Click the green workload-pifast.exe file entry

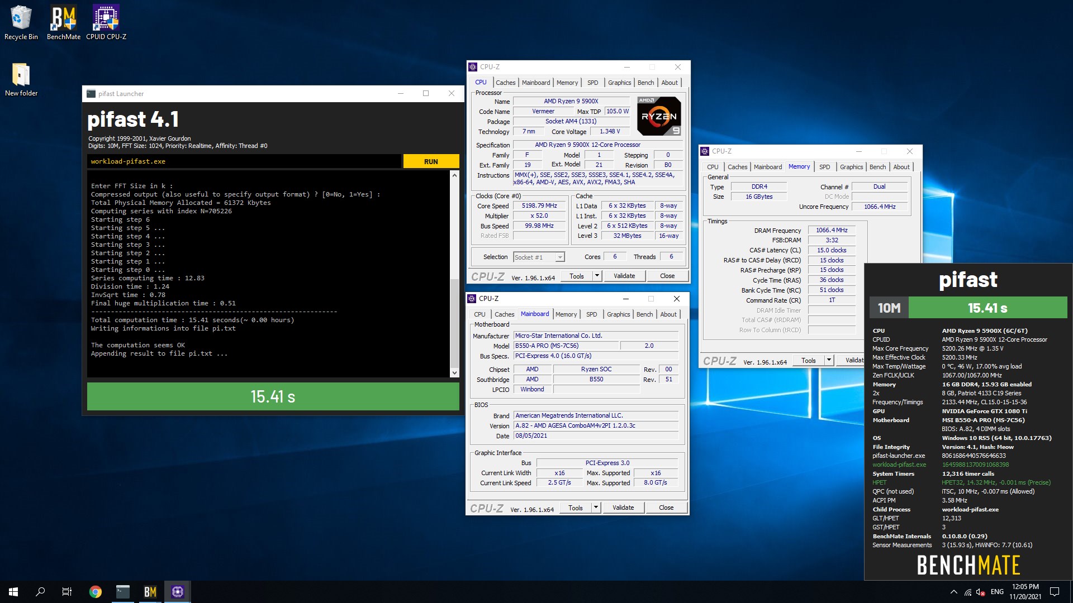click(899, 465)
